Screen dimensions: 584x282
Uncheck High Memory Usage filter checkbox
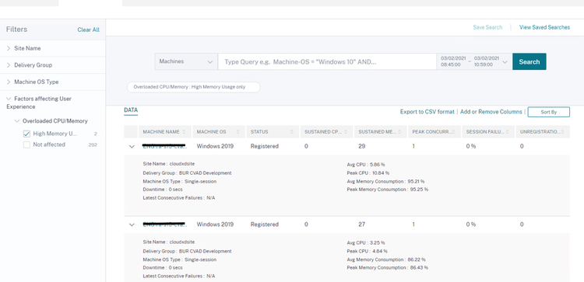[26, 134]
